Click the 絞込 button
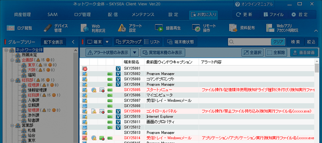 click(x=311, y=42)
